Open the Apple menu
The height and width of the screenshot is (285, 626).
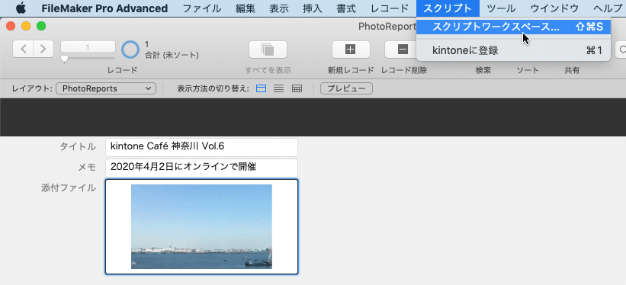pyautogui.click(x=21, y=8)
